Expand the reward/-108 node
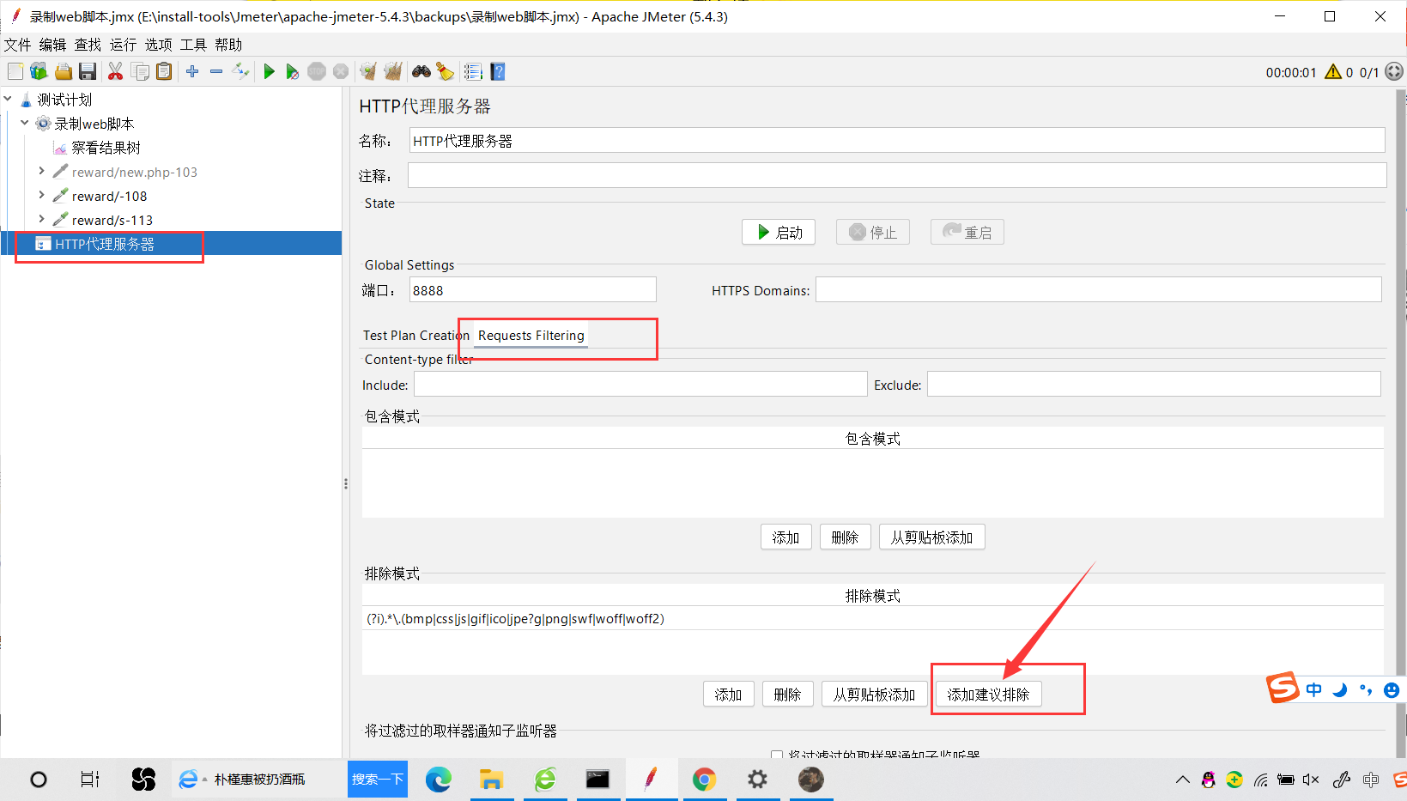Screen dimensions: 1407x801 [41, 195]
